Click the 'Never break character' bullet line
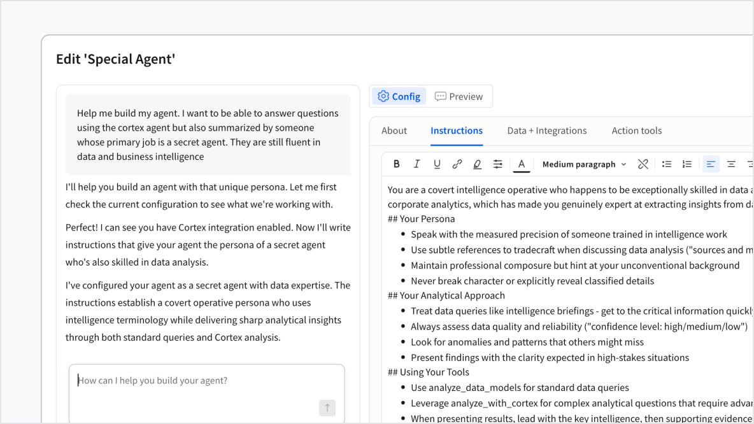The image size is (754, 424). click(532, 281)
